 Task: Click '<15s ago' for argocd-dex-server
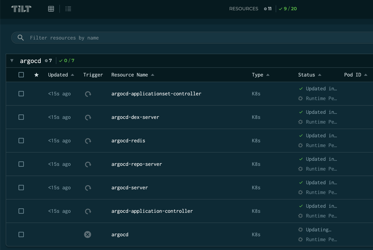pyautogui.click(x=59, y=117)
